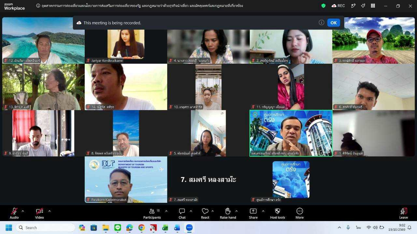Viewport: 417px width, 234px height.
Task: Raise hand in the meeting
Action: coord(228,213)
